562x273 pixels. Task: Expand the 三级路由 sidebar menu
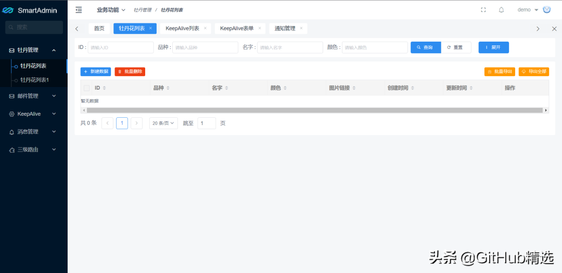tap(34, 150)
